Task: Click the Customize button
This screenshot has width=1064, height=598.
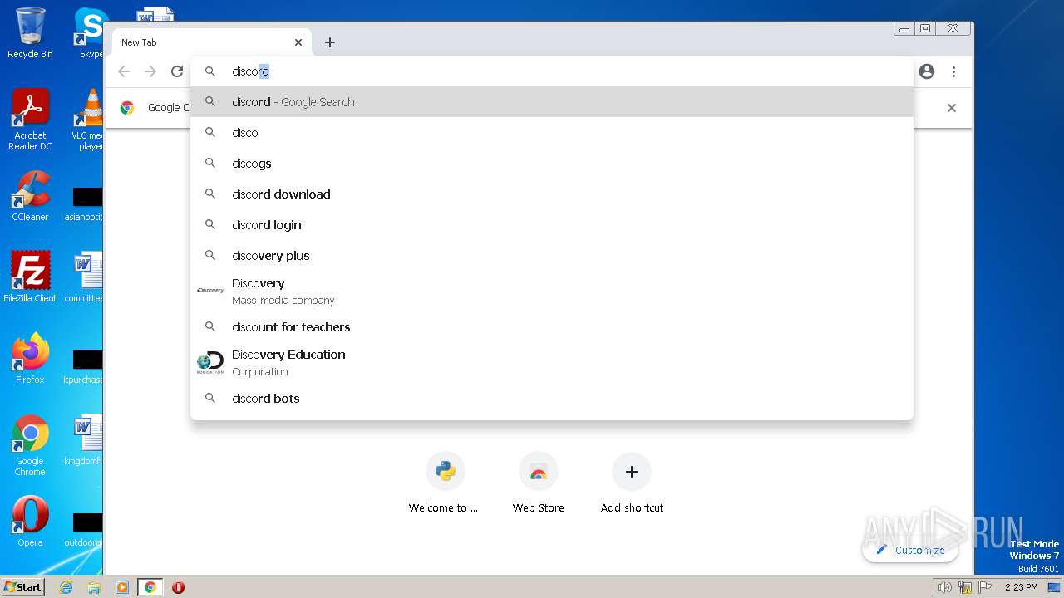Action: [x=910, y=550]
